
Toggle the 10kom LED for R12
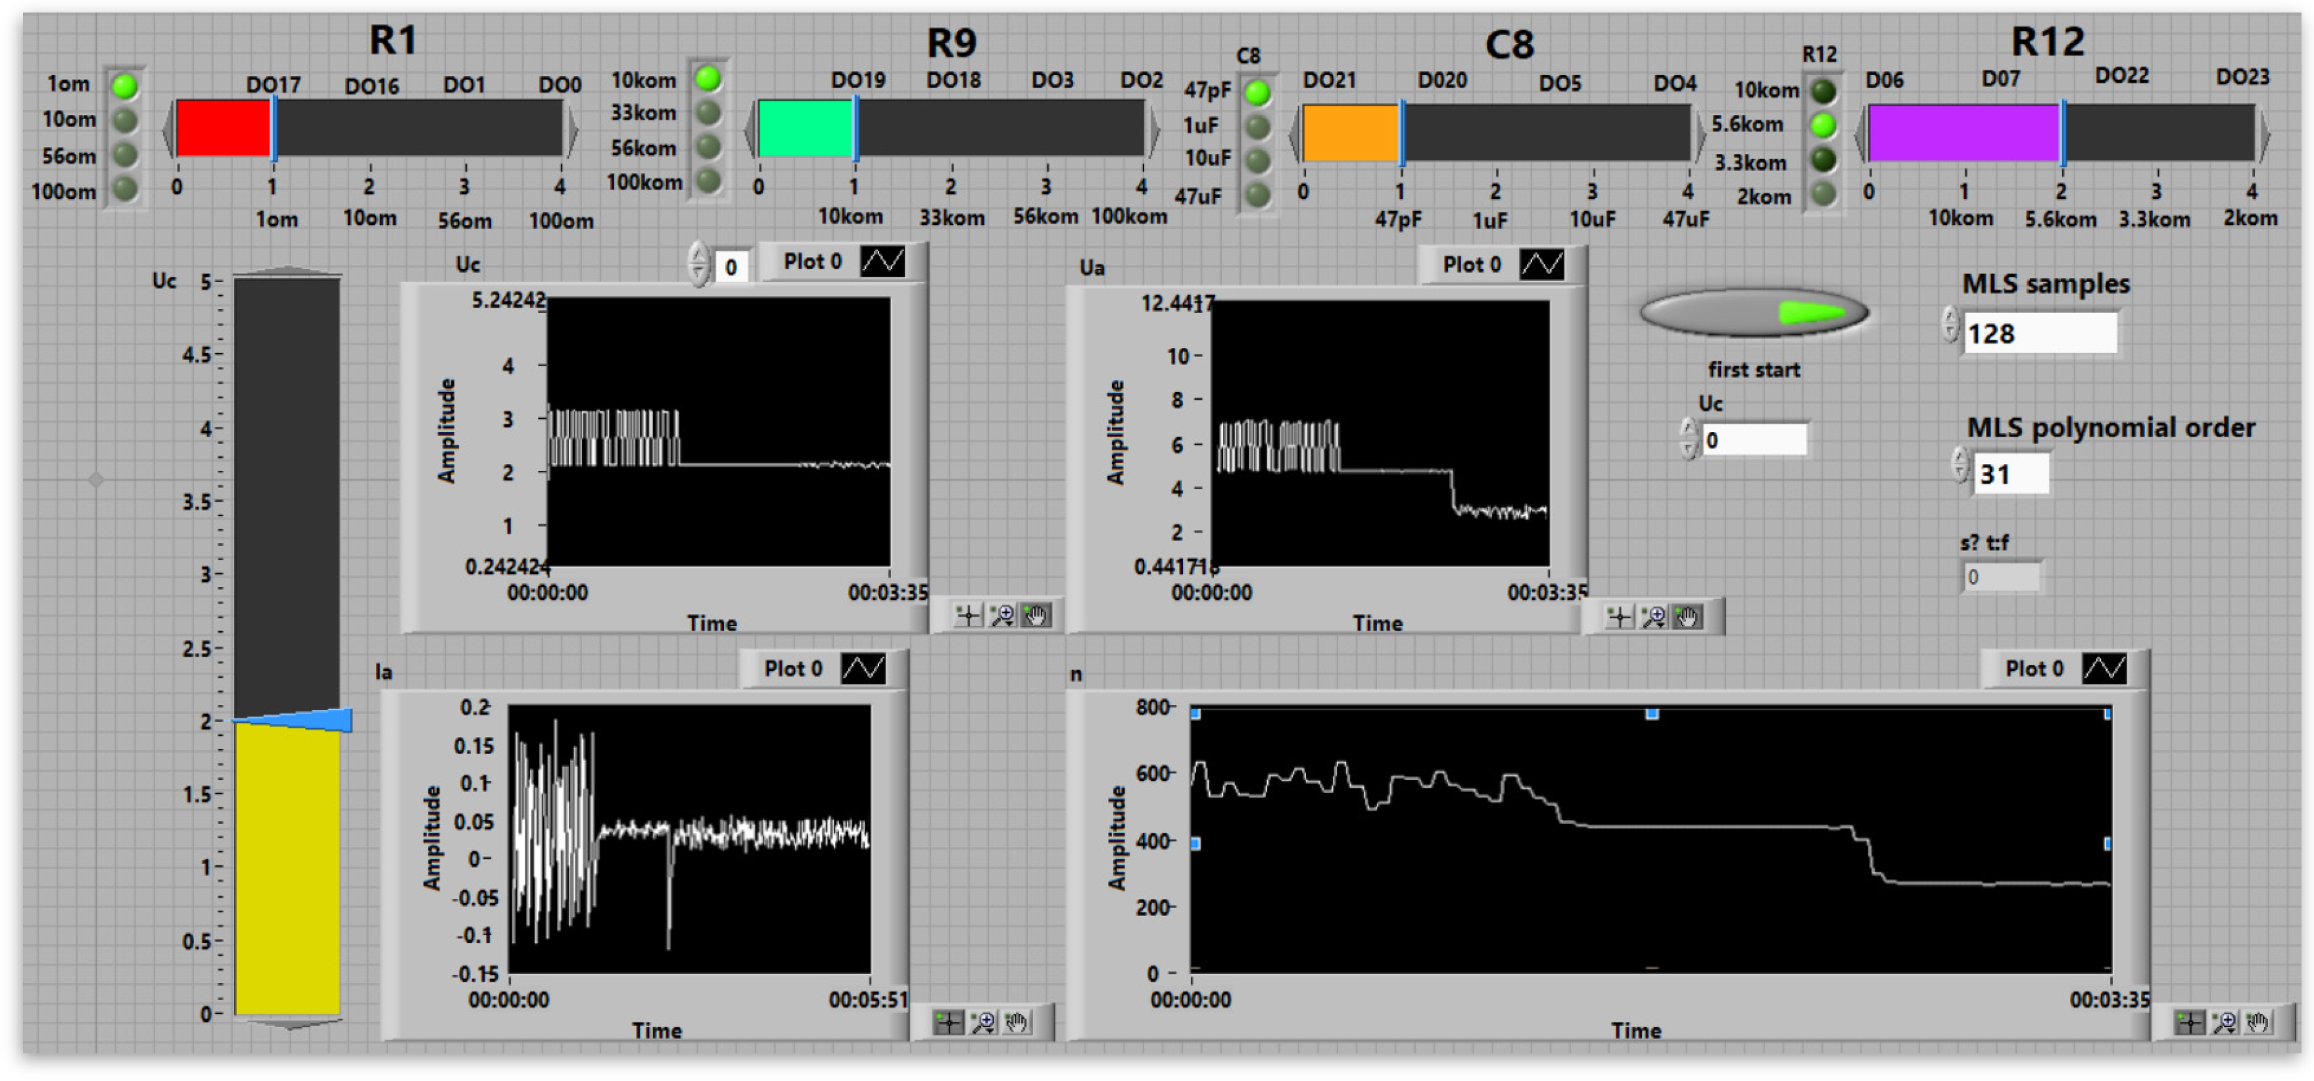1823,91
